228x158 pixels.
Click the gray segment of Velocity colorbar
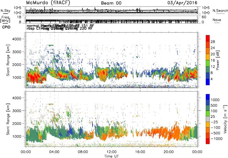tap(208, 119)
